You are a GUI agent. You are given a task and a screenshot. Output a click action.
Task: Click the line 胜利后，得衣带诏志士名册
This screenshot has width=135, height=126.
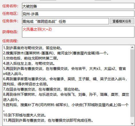click(x=26, y=84)
